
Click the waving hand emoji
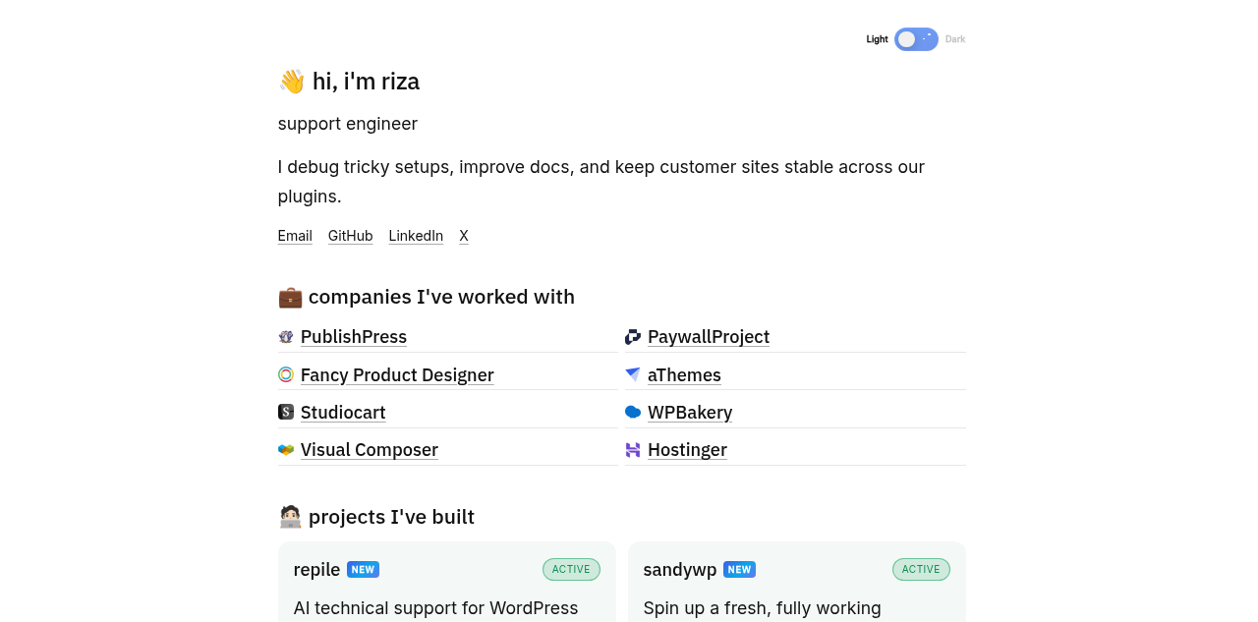point(292,82)
